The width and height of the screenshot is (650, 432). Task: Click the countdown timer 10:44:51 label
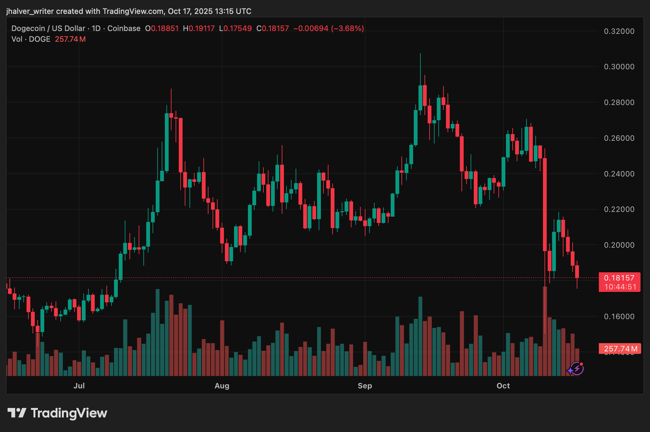click(620, 287)
